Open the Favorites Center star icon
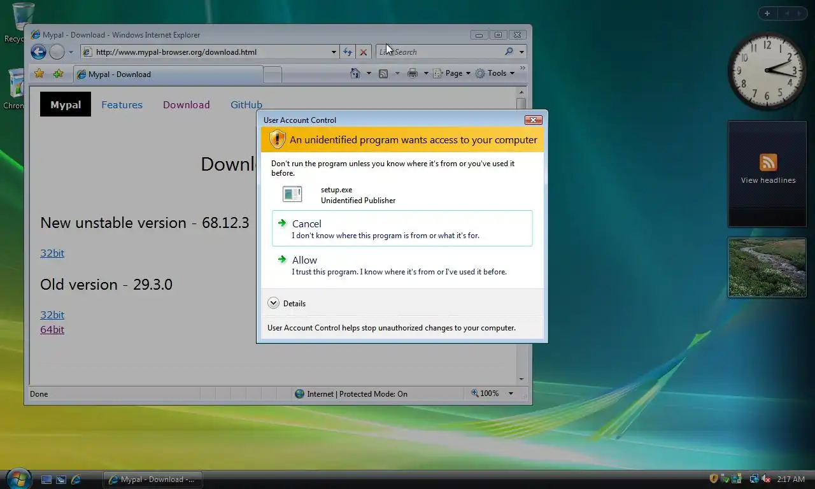815x489 pixels. pyautogui.click(x=39, y=74)
